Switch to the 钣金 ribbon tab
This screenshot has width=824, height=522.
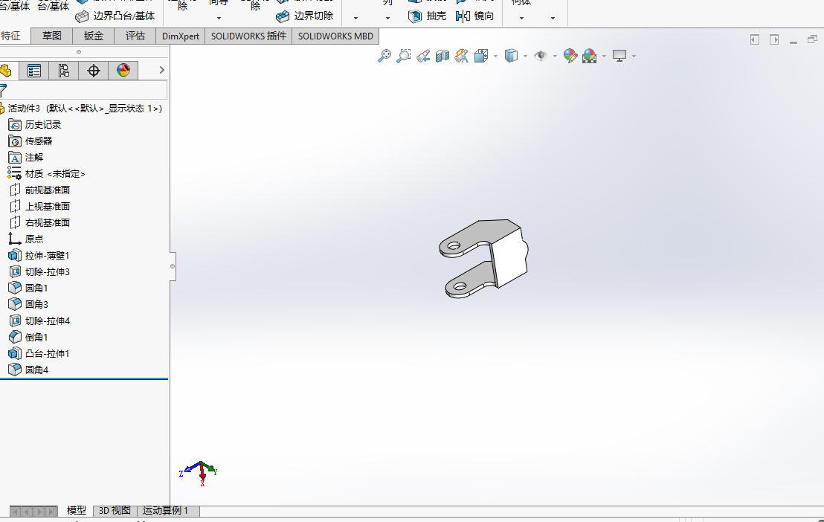coord(94,36)
